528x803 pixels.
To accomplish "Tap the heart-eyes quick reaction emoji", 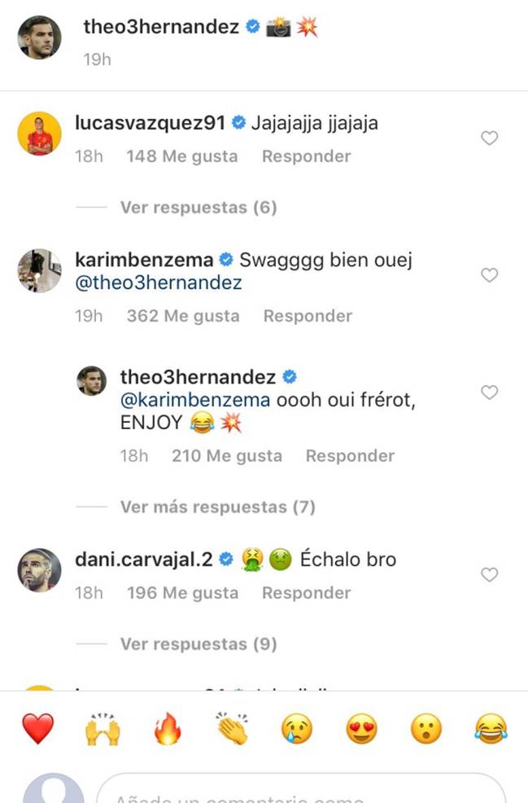I will pyautogui.click(x=362, y=728).
